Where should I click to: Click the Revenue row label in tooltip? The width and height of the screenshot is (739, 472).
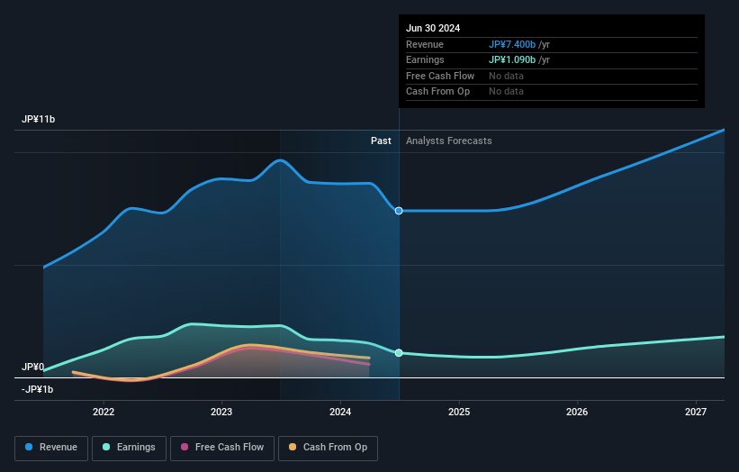[x=425, y=44]
